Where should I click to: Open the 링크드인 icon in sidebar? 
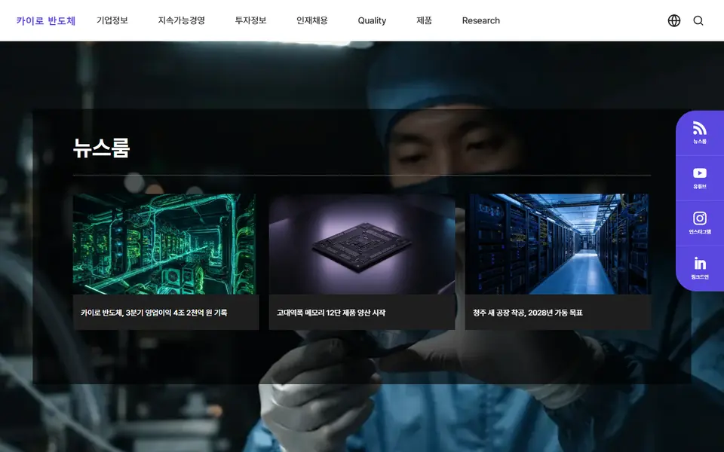[x=700, y=268]
